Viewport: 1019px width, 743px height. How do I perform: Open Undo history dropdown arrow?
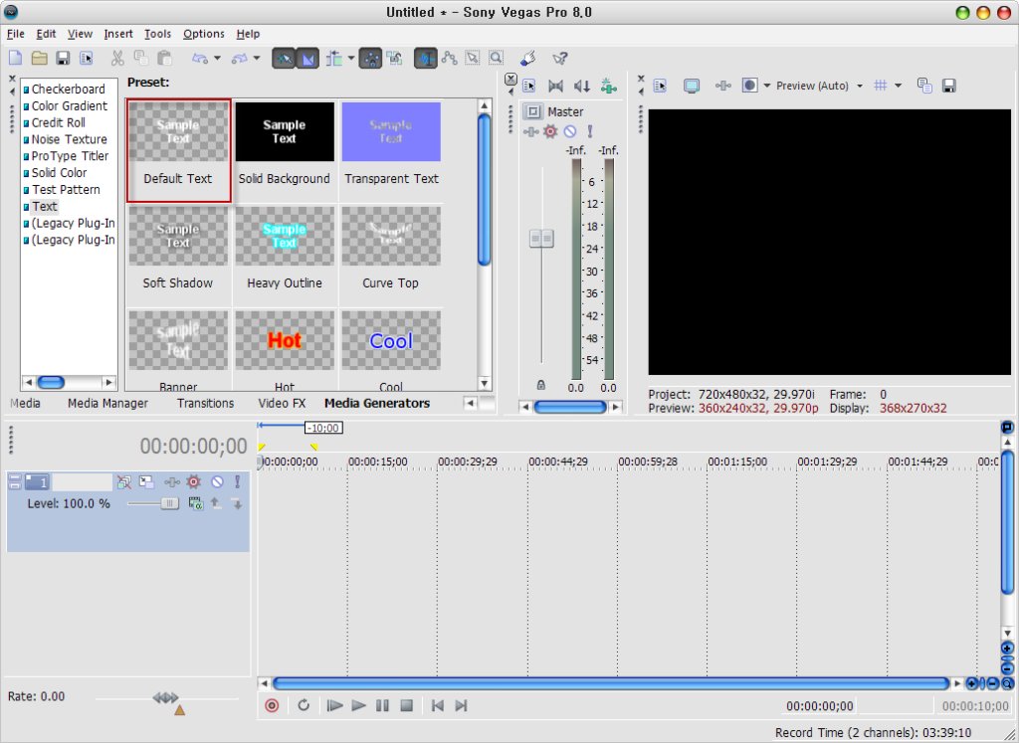[217, 59]
